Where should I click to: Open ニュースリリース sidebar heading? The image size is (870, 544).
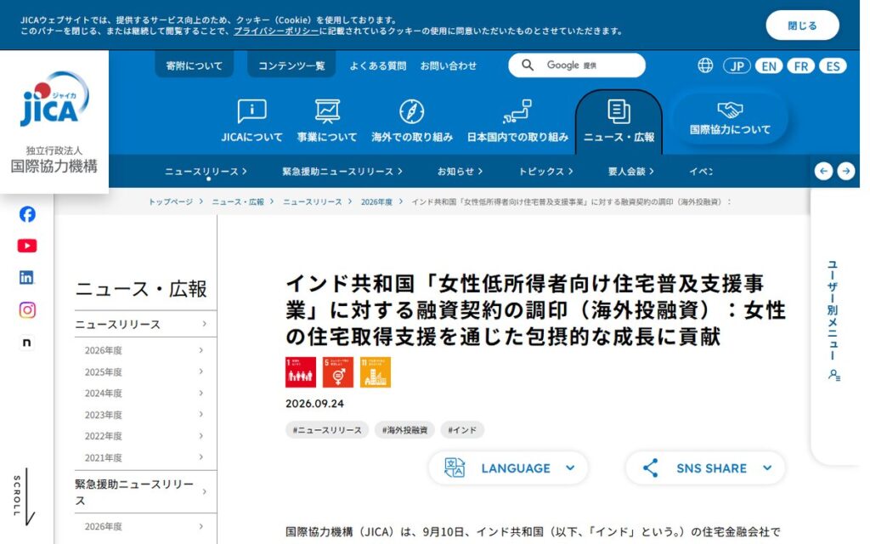coord(145,324)
